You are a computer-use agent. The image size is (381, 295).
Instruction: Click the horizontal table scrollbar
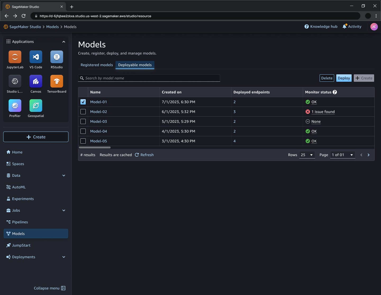pos(95,147)
